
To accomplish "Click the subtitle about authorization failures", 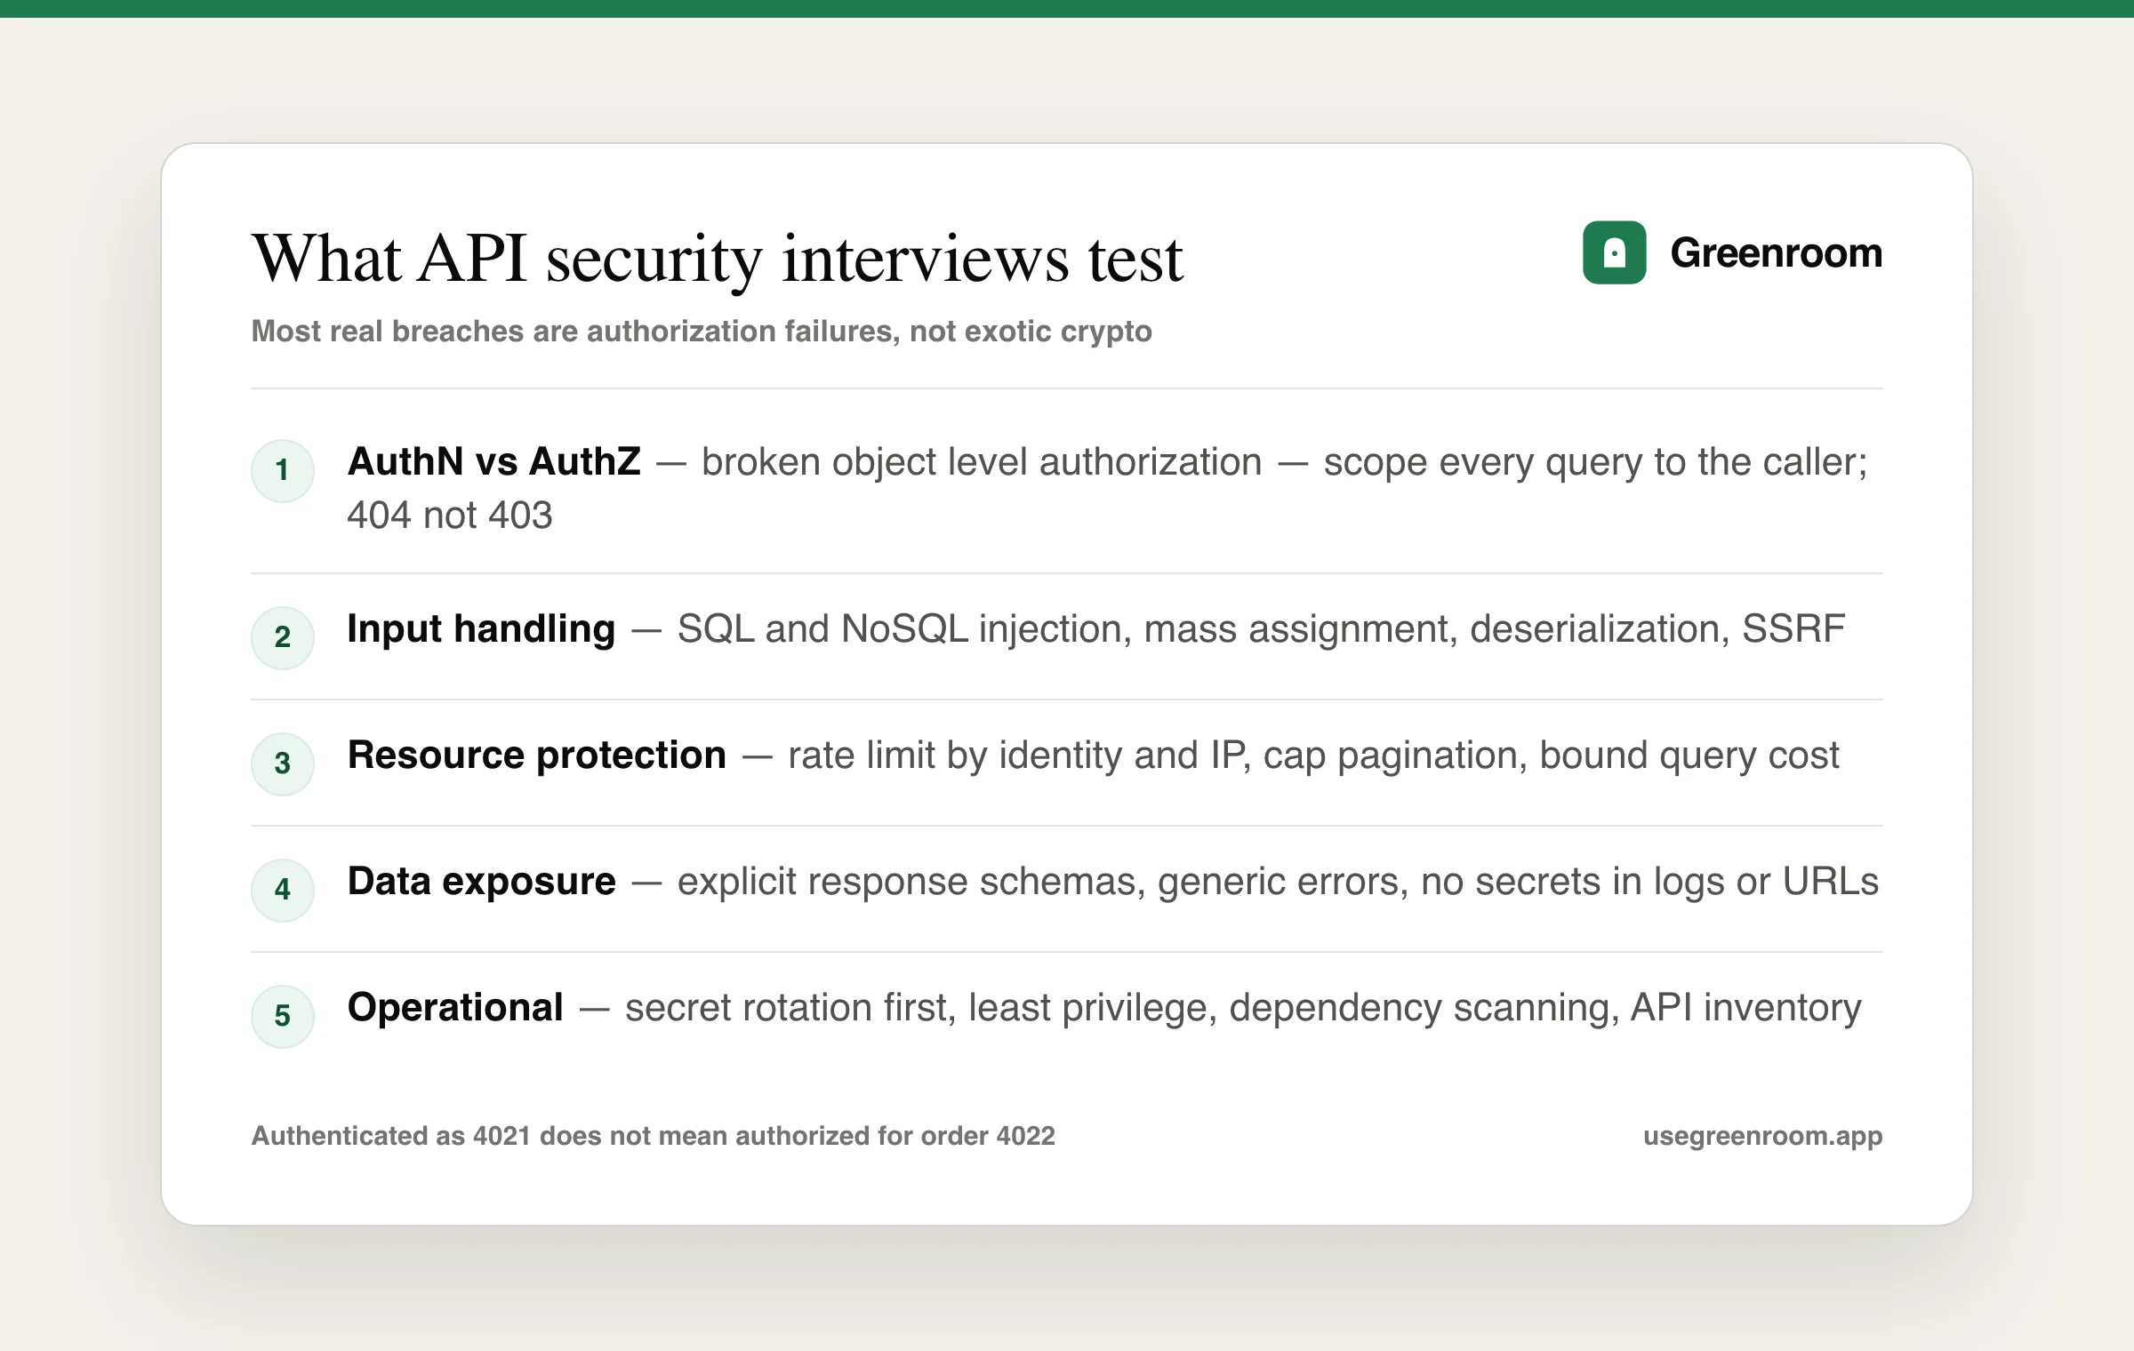I will [x=702, y=331].
